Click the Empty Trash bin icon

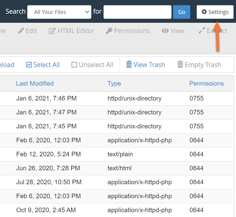click(180, 65)
